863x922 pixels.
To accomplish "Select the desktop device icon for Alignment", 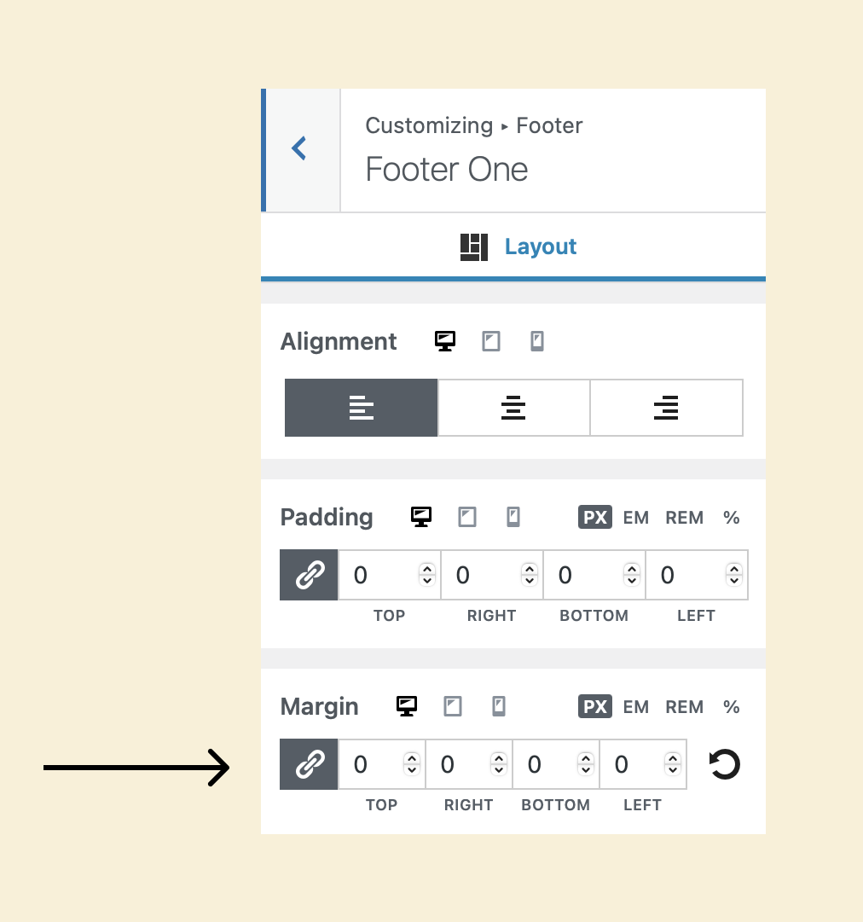I will pyautogui.click(x=445, y=341).
